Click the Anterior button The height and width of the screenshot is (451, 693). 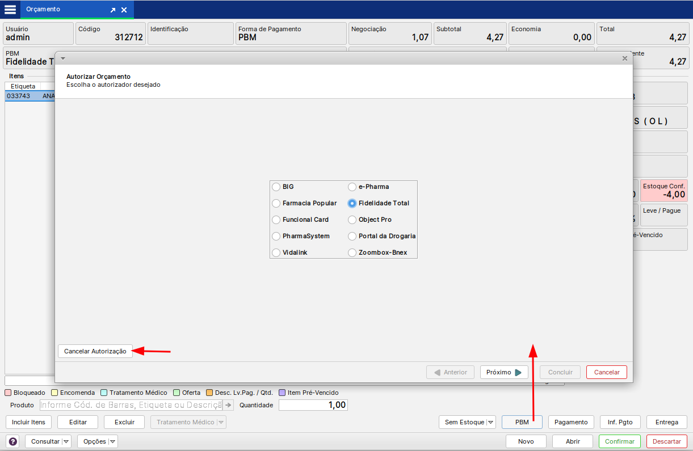pos(451,372)
